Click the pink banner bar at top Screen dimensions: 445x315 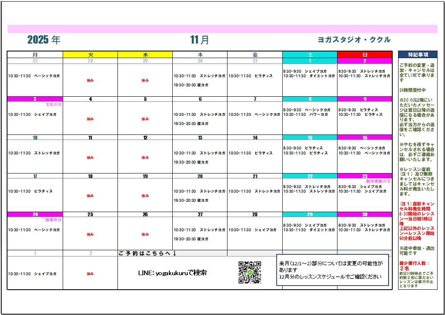coord(222,29)
